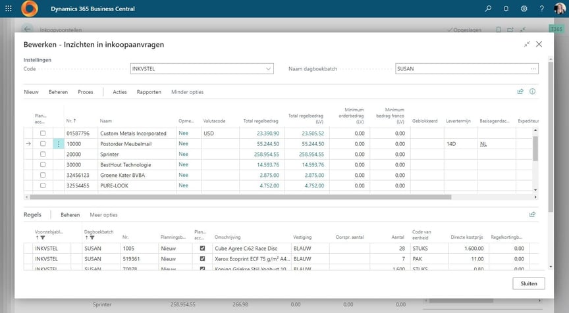Screen dimensions: 569x313
Task: Open search with the magnifier icon
Action: pyautogui.click(x=489, y=9)
